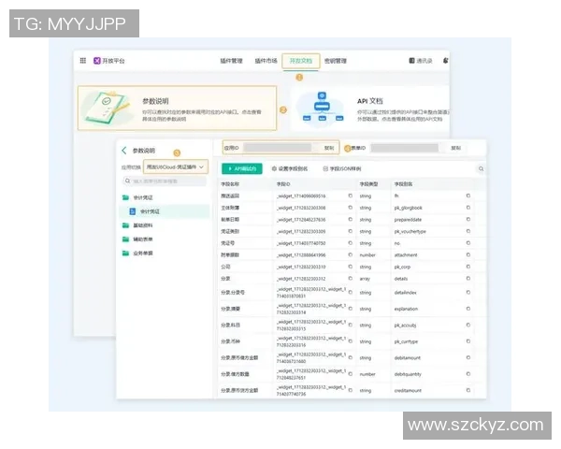Select the 会计凭证 form document item
Screen dimensions: 561x449
[x=165, y=211]
